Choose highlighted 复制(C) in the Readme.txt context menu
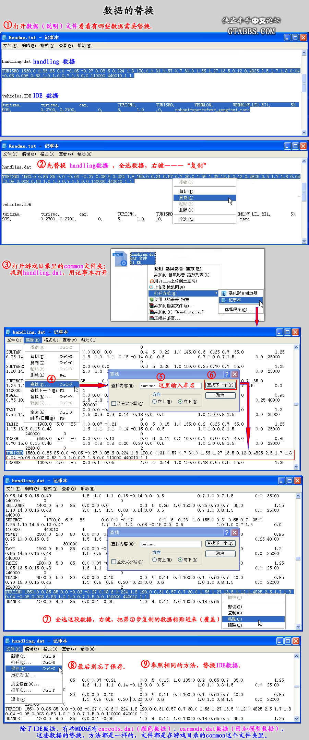 (205, 198)
